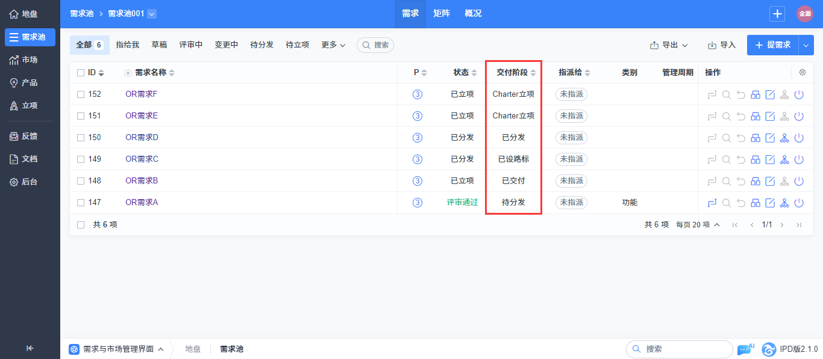Click the blocks icon for OR需求E
This screenshot has width=823, height=359.
[x=756, y=116]
